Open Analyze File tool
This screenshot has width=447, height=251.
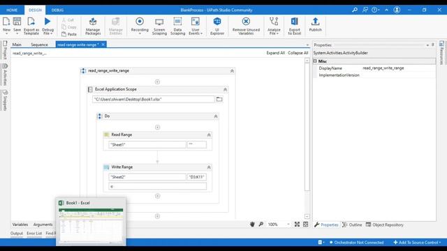point(274,26)
